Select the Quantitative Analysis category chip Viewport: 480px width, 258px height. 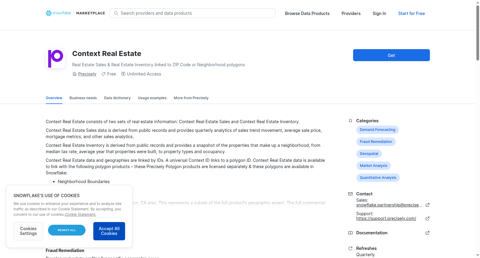pos(378,178)
